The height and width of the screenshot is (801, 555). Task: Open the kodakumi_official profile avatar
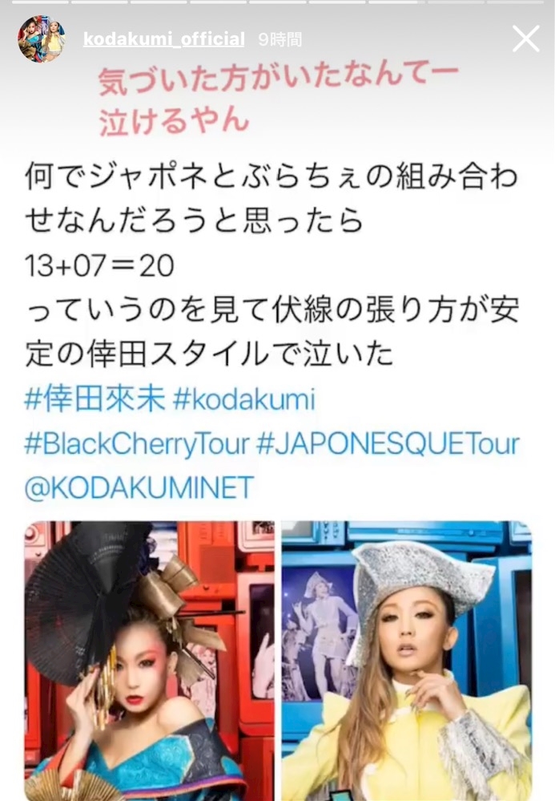pos(42,38)
